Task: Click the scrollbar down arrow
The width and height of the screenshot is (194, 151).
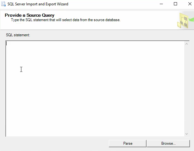Action: (187, 134)
